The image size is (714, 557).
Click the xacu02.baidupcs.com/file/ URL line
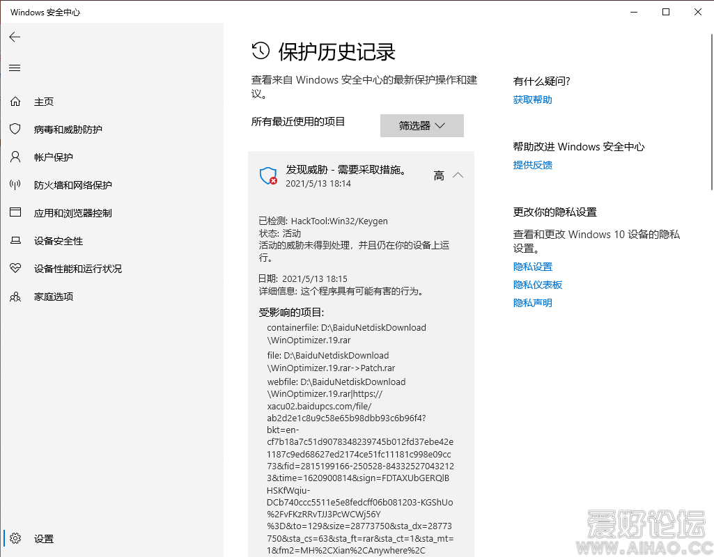tap(319, 407)
